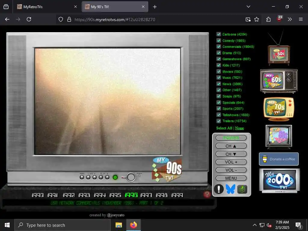Select year 1997
Viewport: 308px width, 231px height.
point(146,195)
